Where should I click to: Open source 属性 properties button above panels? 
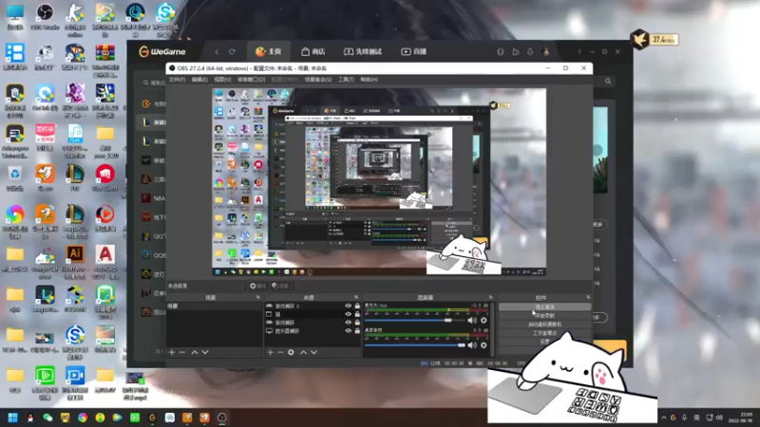point(257,287)
